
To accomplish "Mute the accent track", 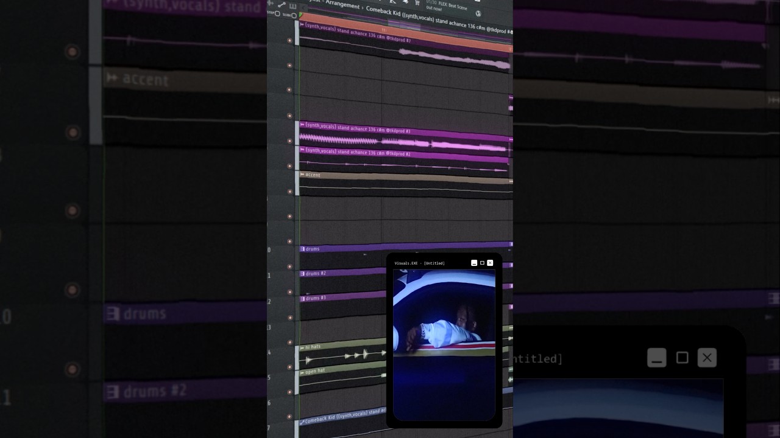I will [x=289, y=192].
